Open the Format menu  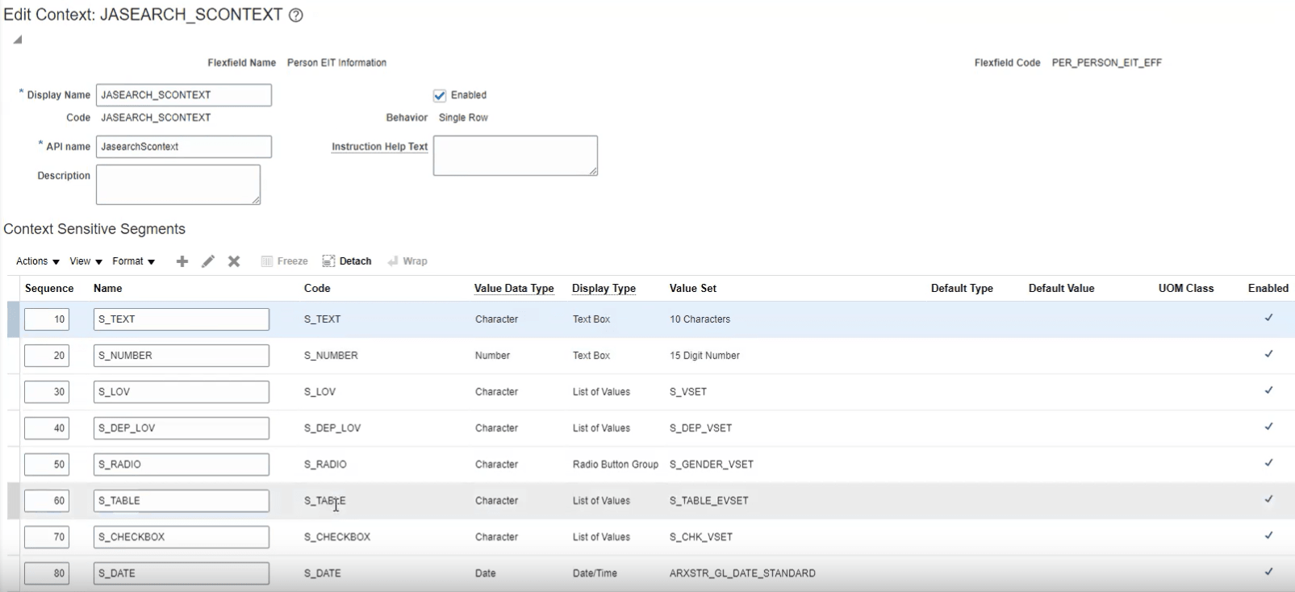134,261
